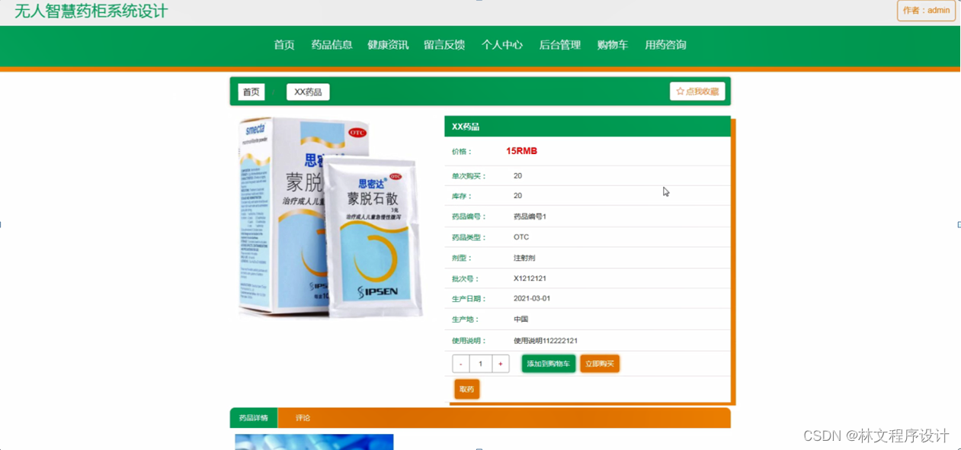
Task: Open the 首页 navigation menu item
Action: pos(283,45)
